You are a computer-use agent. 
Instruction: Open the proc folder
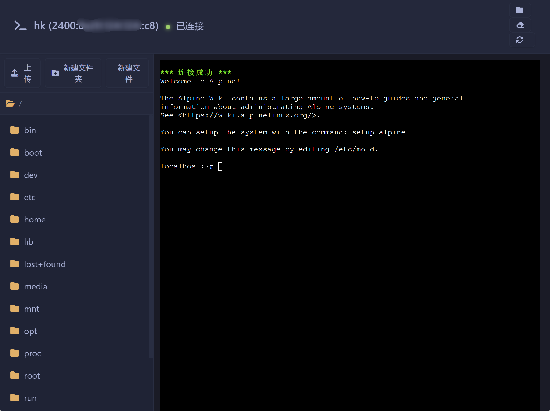click(74, 353)
